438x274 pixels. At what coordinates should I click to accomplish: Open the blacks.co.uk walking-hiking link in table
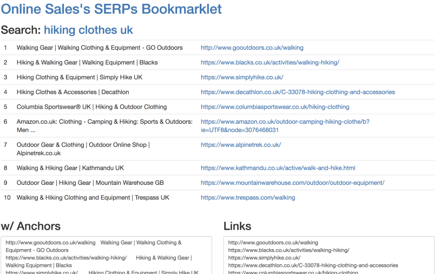point(270,63)
